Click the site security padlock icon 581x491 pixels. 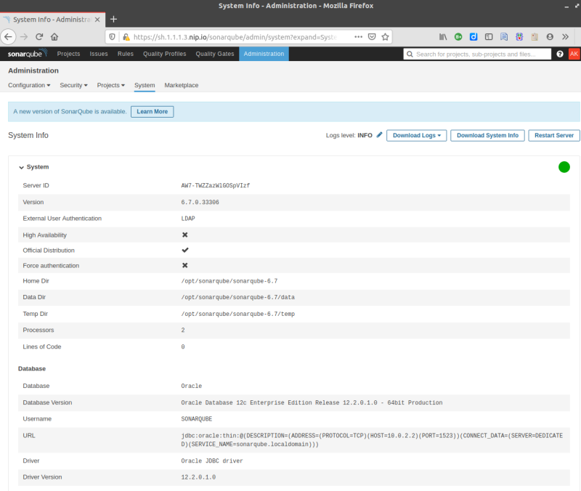point(127,36)
